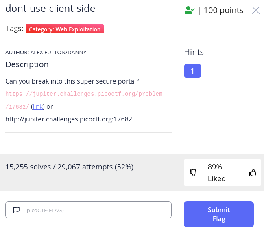Close the challenge dialog with the X

256,10
